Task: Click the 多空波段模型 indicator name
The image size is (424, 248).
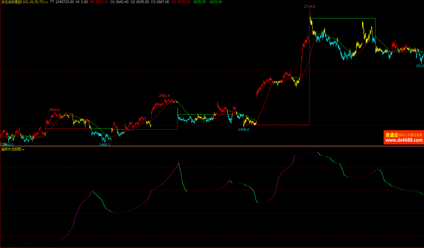Action: click(x=11, y=2)
